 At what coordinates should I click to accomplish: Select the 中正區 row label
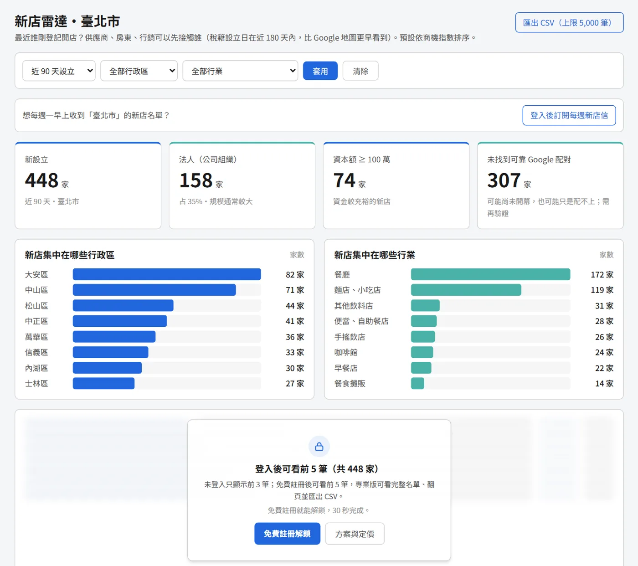[36, 321]
